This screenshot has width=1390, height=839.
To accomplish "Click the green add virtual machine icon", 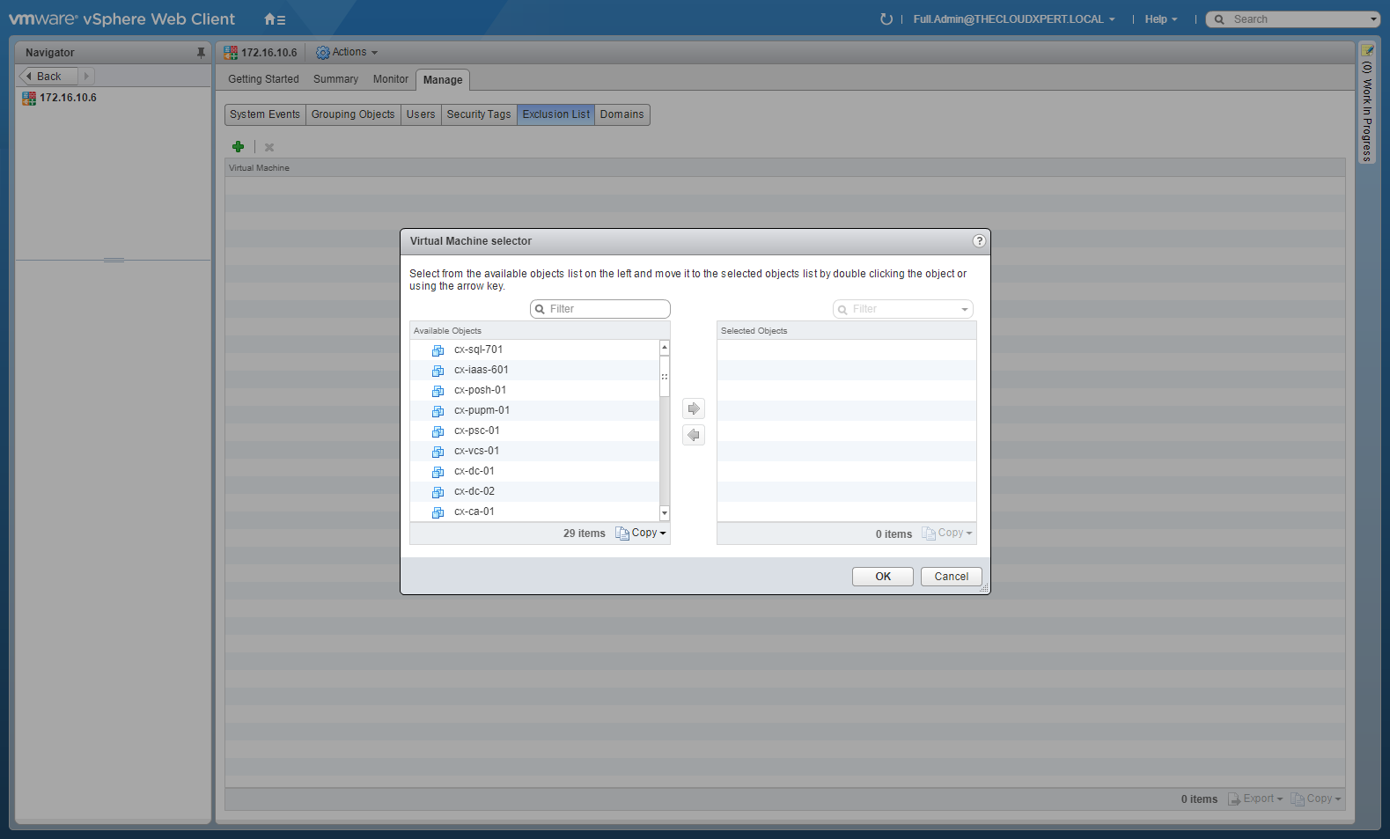I will [x=238, y=147].
